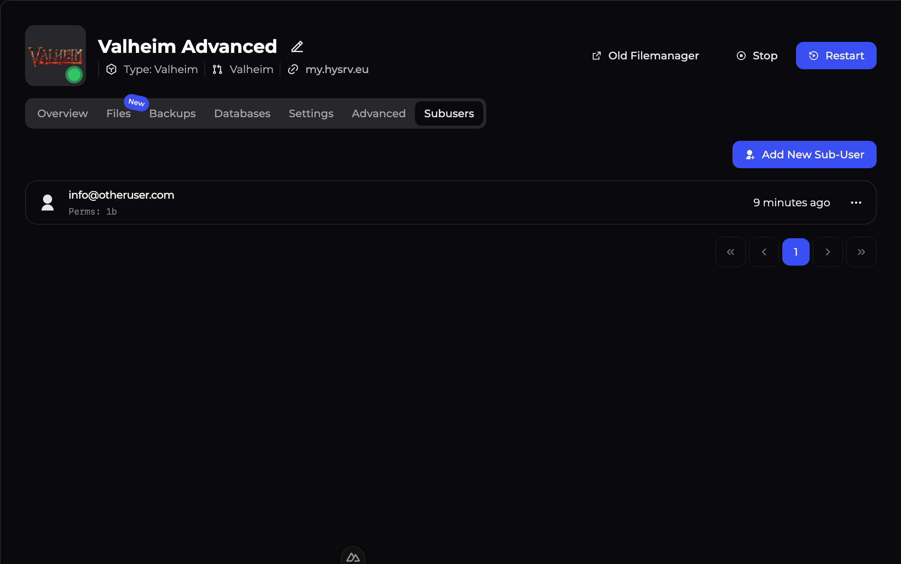The height and width of the screenshot is (564, 901).
Task: Select info@otheruser.com sub-user email
Action: coord(121,195)
